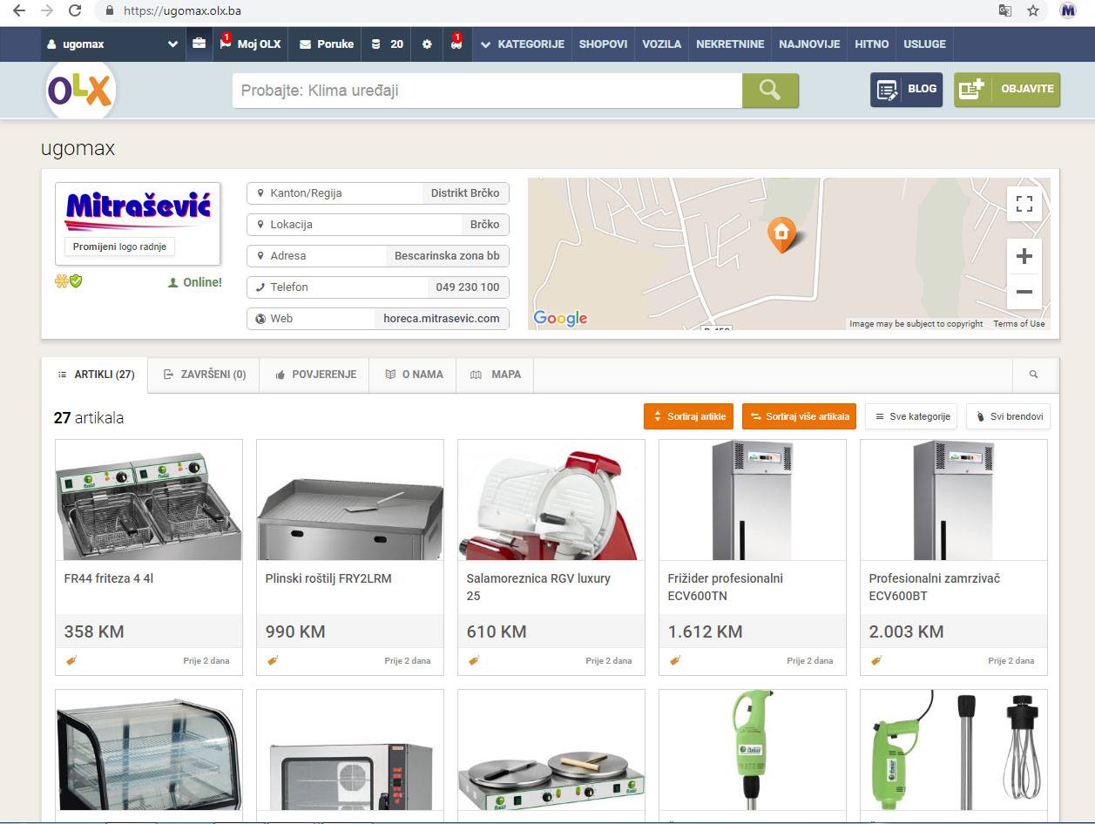The image size is (1095, 824).
Task: Click the 'Sortiraj artikle' button
Action: point(689,416)
